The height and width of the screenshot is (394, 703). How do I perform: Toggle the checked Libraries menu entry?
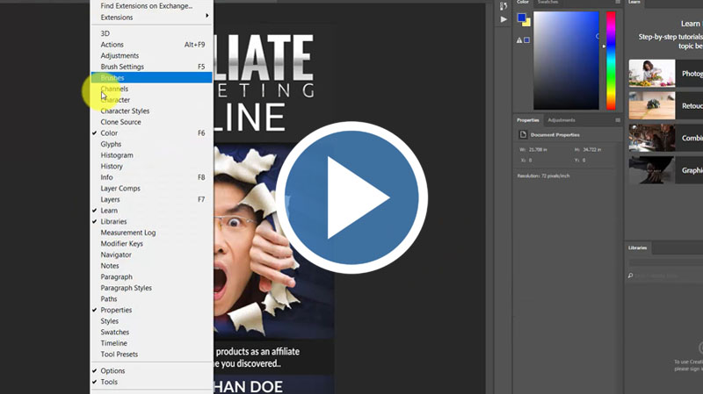point(113,222)
